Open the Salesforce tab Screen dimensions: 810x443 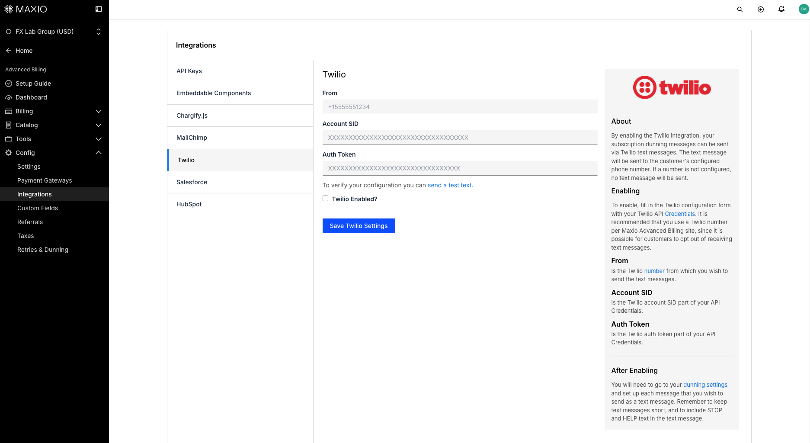tap(240, 182)
